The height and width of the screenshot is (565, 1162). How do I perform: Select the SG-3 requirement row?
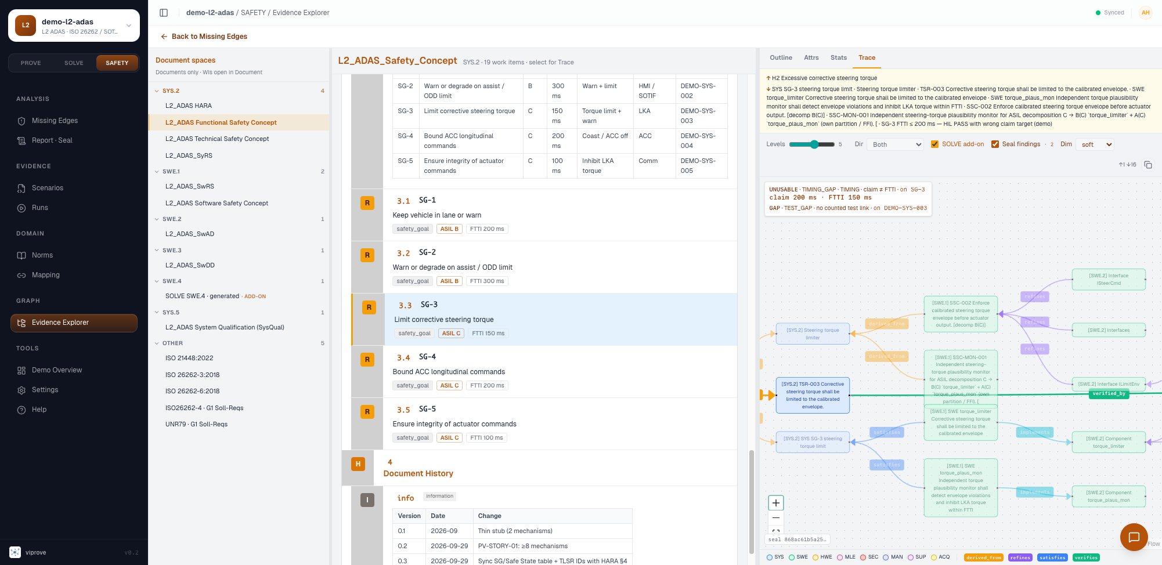pos(544,320)
